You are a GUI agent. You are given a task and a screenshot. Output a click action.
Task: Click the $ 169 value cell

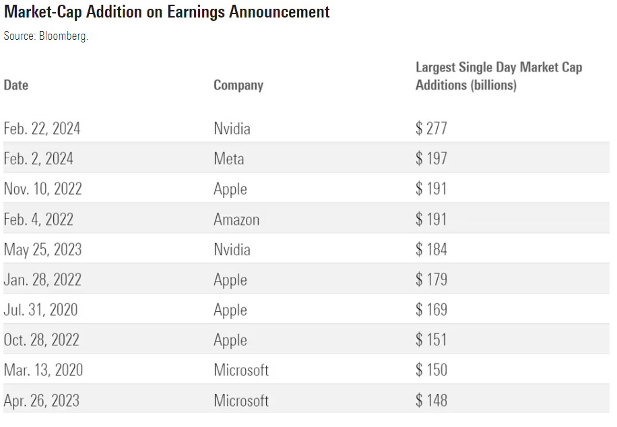431,310
